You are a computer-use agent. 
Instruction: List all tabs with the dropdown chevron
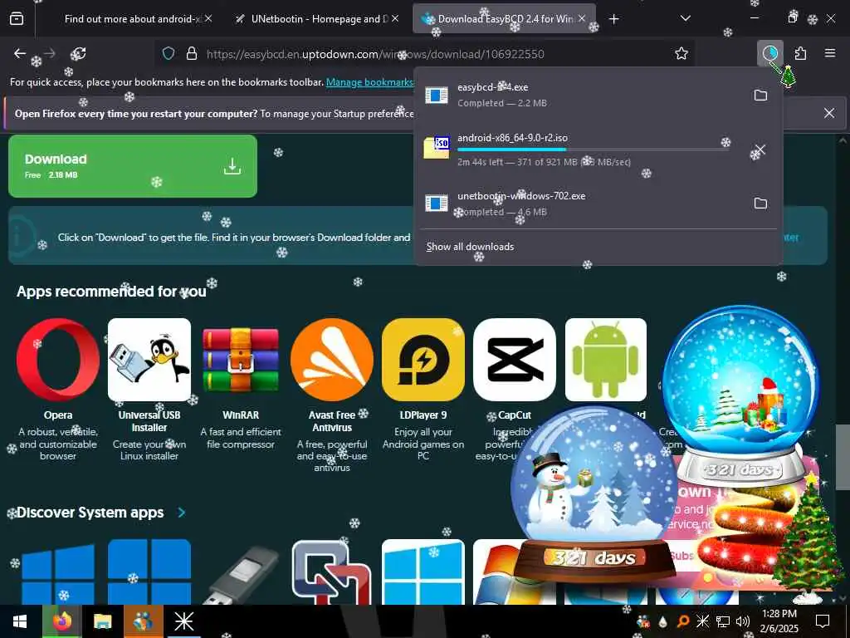[x=685, y=18]
